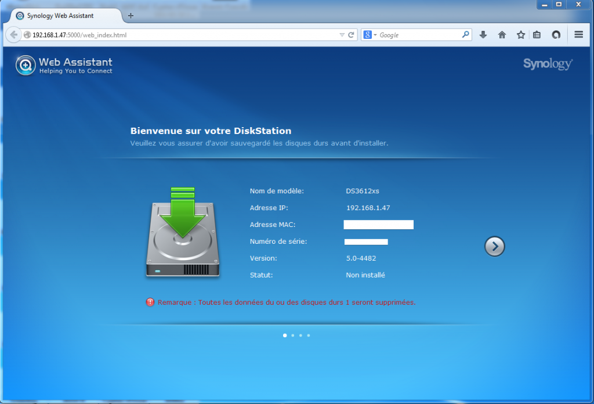Click the IP address value 192.168.1.47
Viewport: 594px width, 404px height.
[x=368, y=208]
